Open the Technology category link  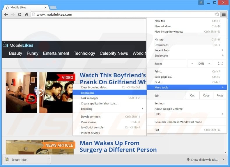point(84,53)
